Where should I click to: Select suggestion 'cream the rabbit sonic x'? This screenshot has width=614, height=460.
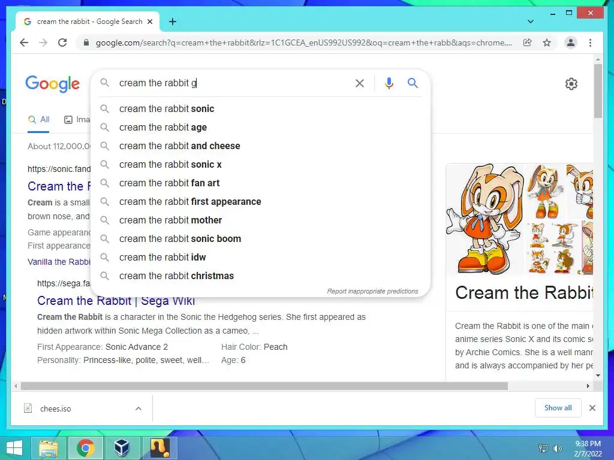tap(260, 164)
